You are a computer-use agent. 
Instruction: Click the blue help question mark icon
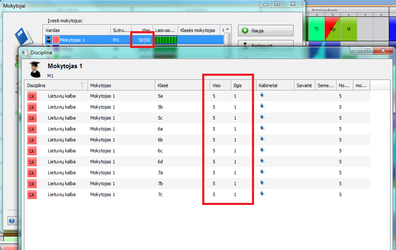12,221
